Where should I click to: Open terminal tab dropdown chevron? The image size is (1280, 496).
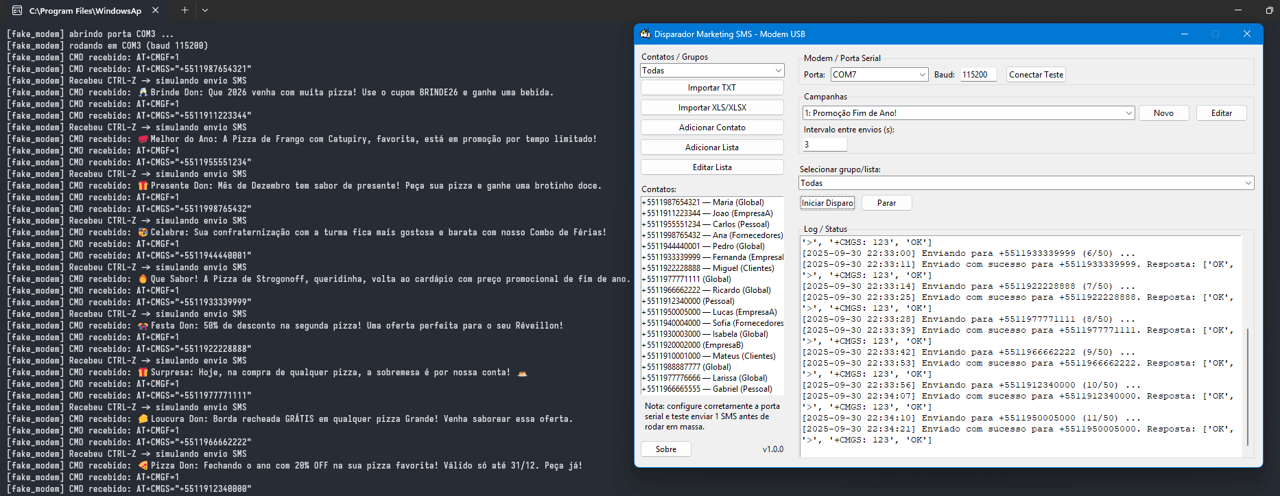[x=205, y=10]
